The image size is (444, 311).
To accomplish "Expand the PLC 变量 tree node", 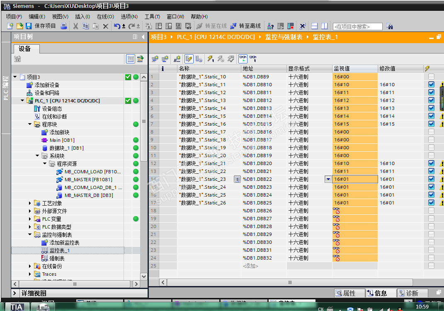I will (x=30, y=219).
